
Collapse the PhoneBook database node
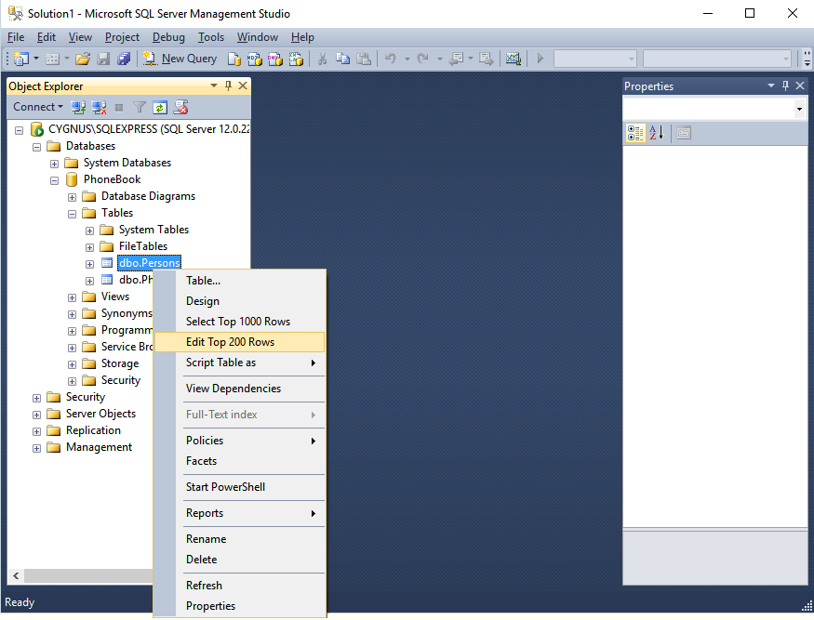(54, 180)
